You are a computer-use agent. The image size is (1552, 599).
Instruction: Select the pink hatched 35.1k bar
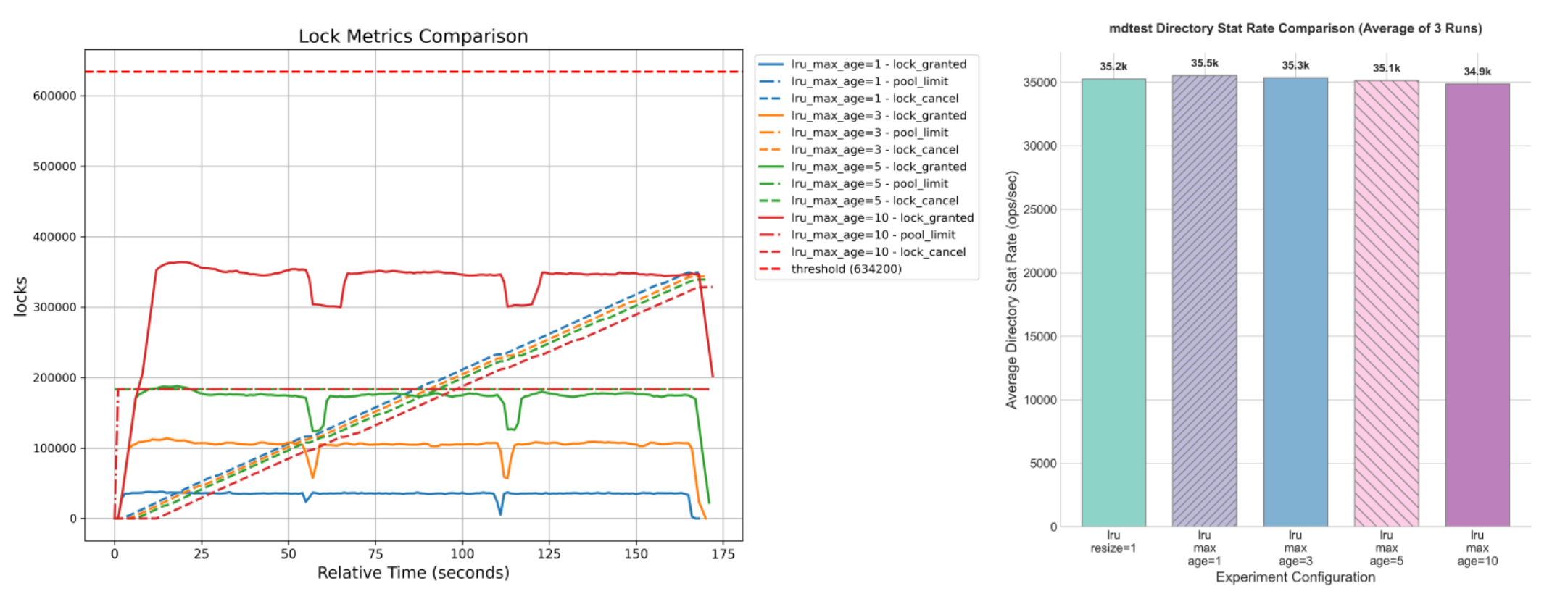(1386, 304)
